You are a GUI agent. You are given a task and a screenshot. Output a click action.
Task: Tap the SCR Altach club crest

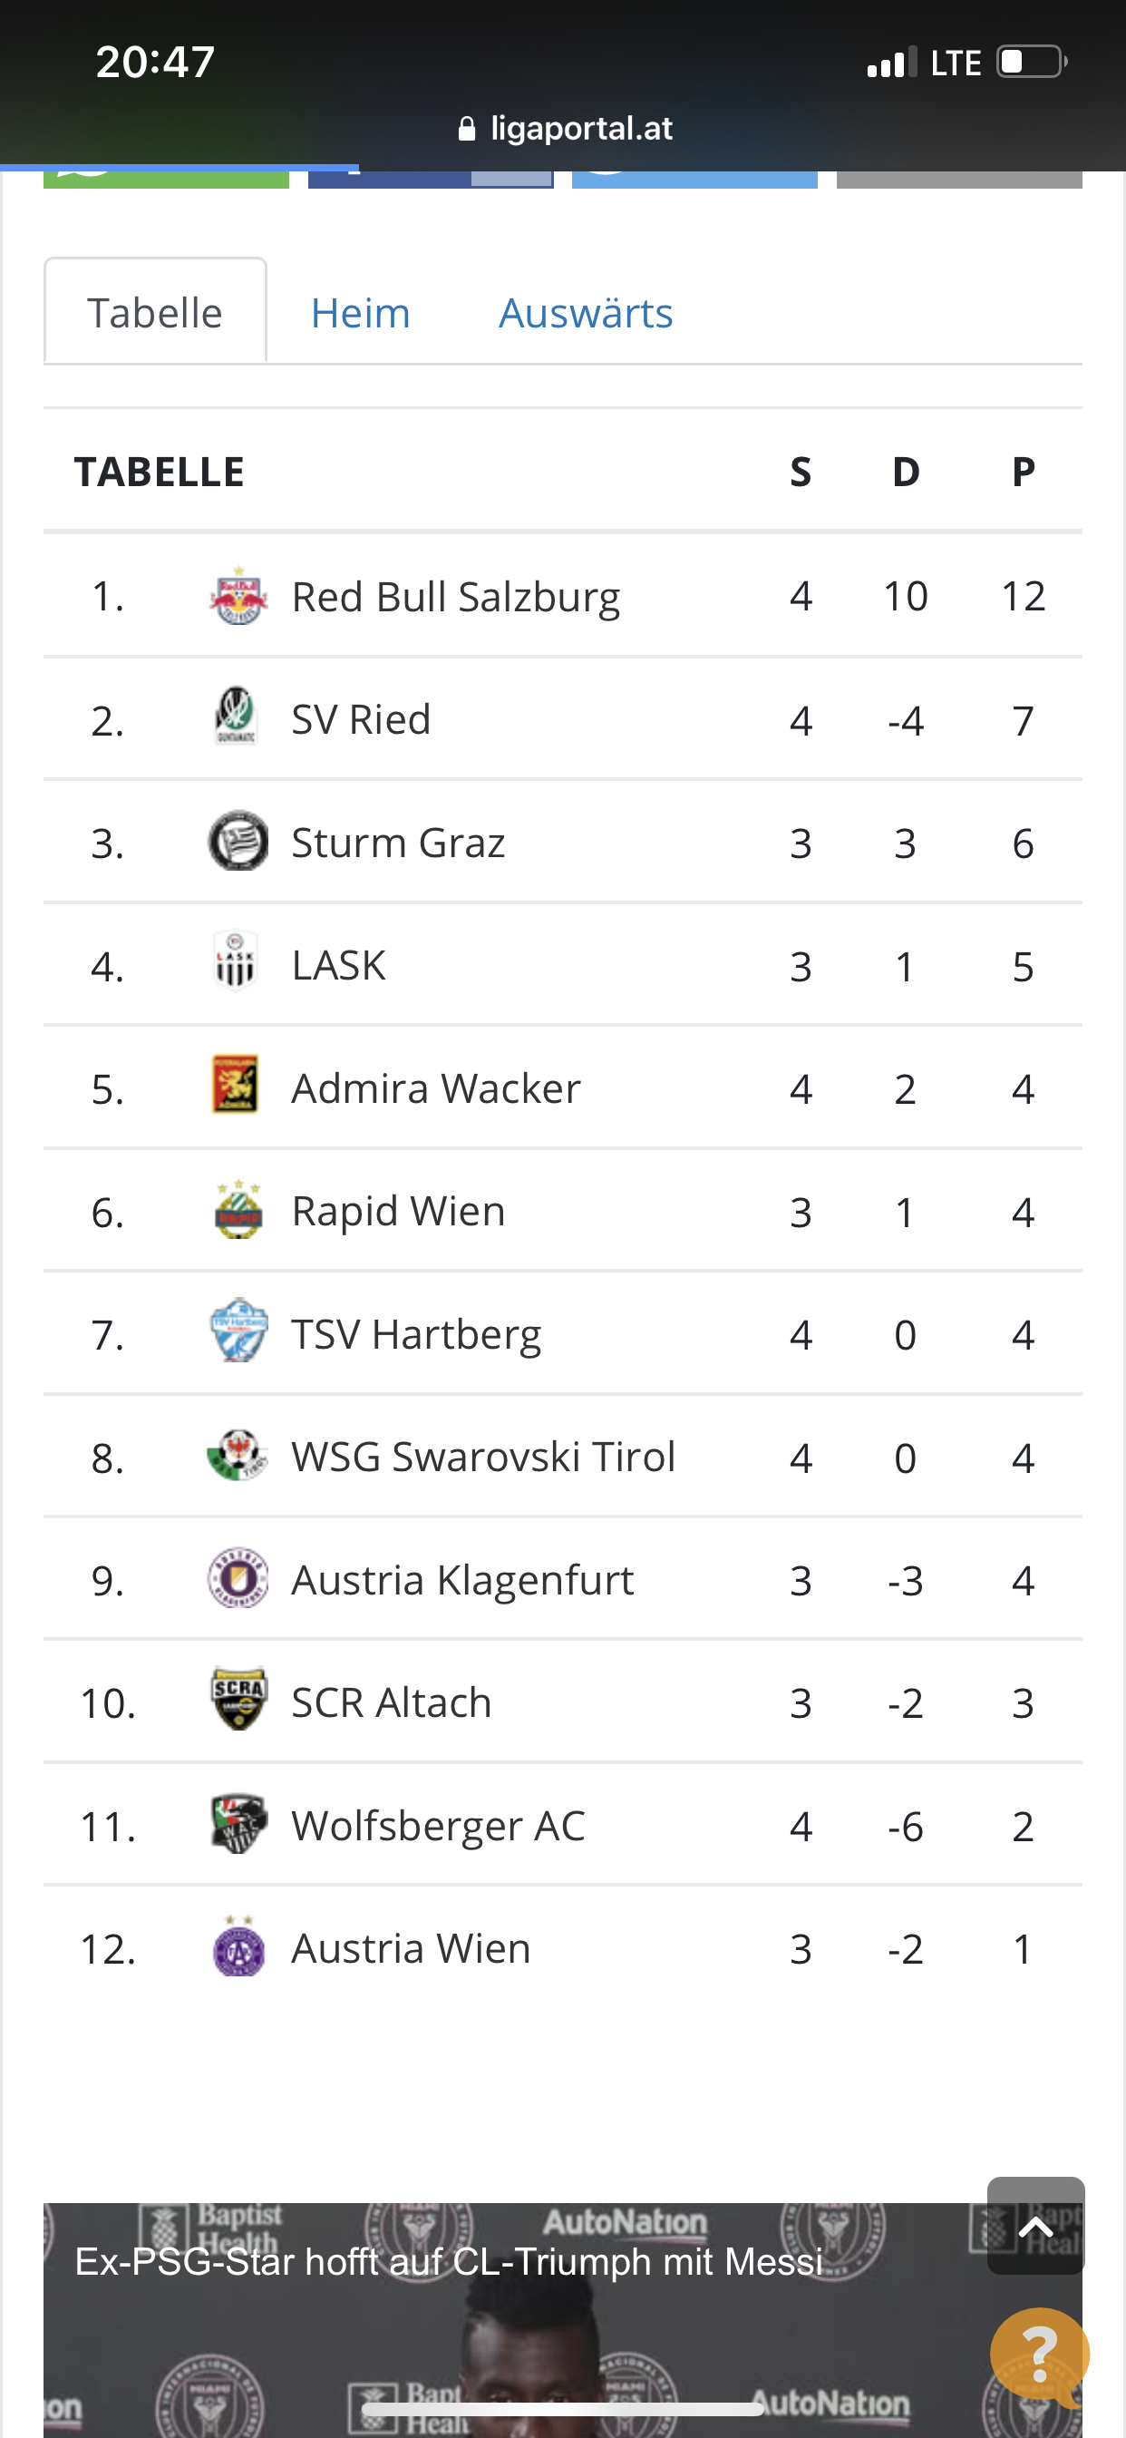238,1699
